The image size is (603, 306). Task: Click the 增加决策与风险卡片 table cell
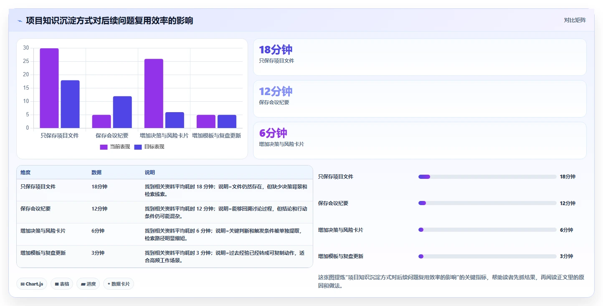tap(43, 231)
